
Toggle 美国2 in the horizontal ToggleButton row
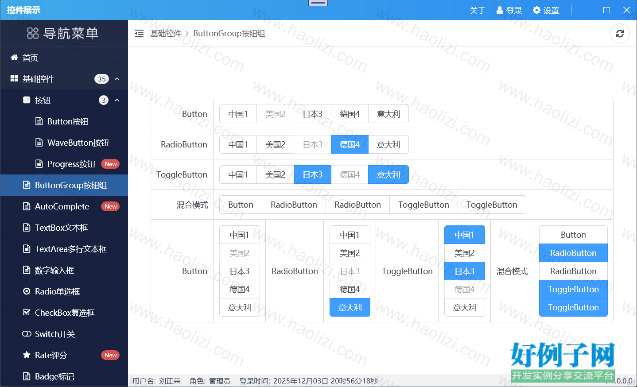(x=275, y=174)
